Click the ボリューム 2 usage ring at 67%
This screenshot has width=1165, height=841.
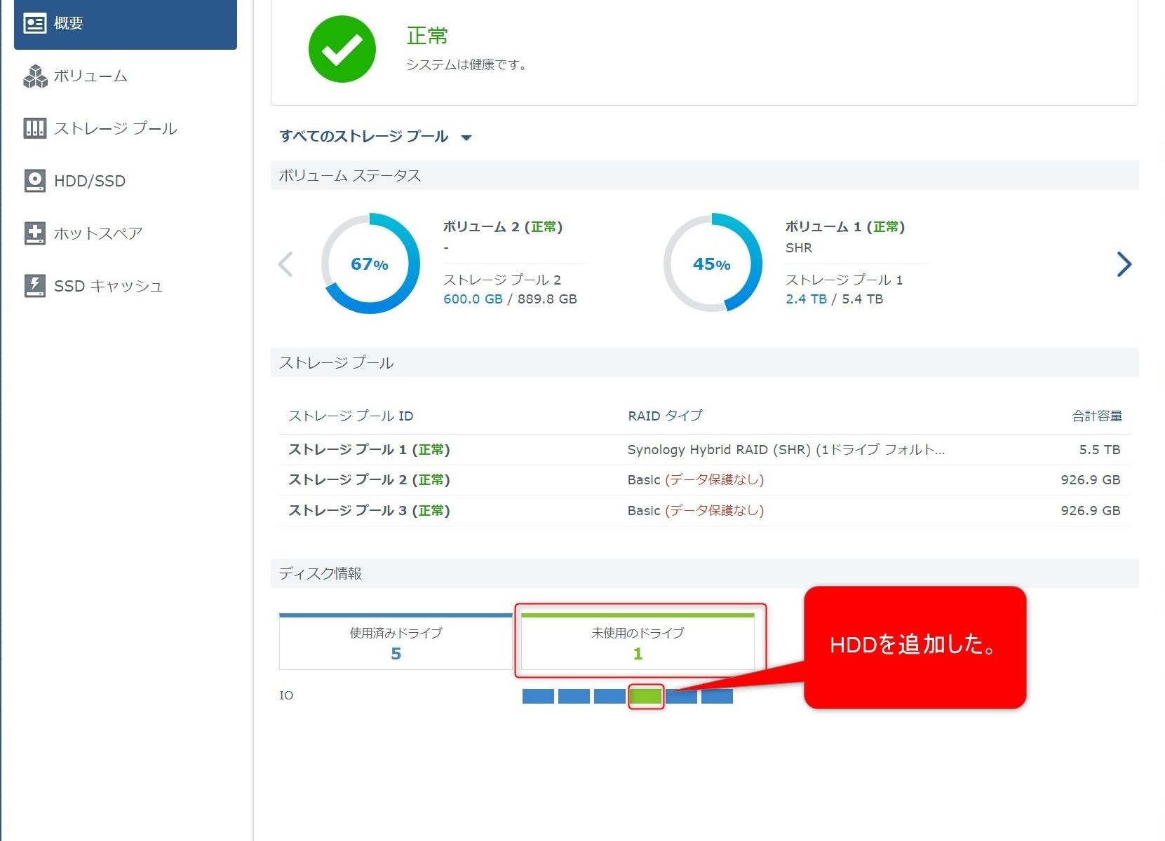point(370,264)
